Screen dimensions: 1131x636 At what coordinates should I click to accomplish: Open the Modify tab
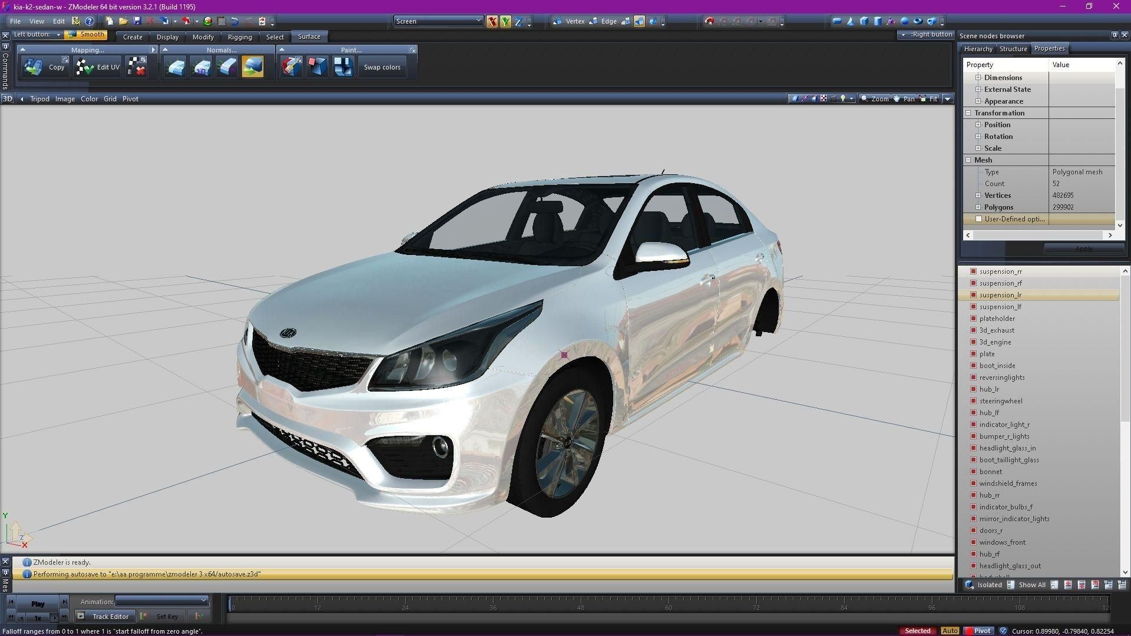point(203,37)
